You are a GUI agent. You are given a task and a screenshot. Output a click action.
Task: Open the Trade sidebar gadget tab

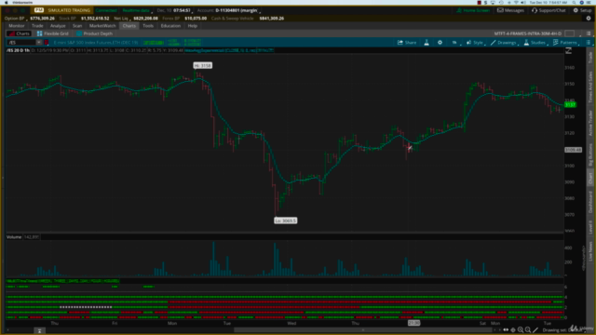coord(590,58)
